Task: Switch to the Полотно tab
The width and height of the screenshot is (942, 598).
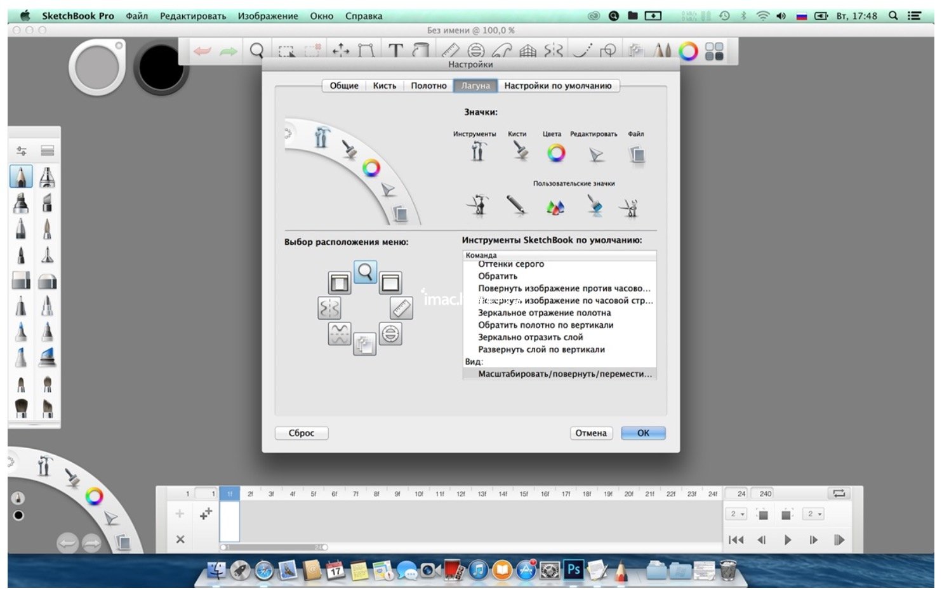Action: [428, 86]
